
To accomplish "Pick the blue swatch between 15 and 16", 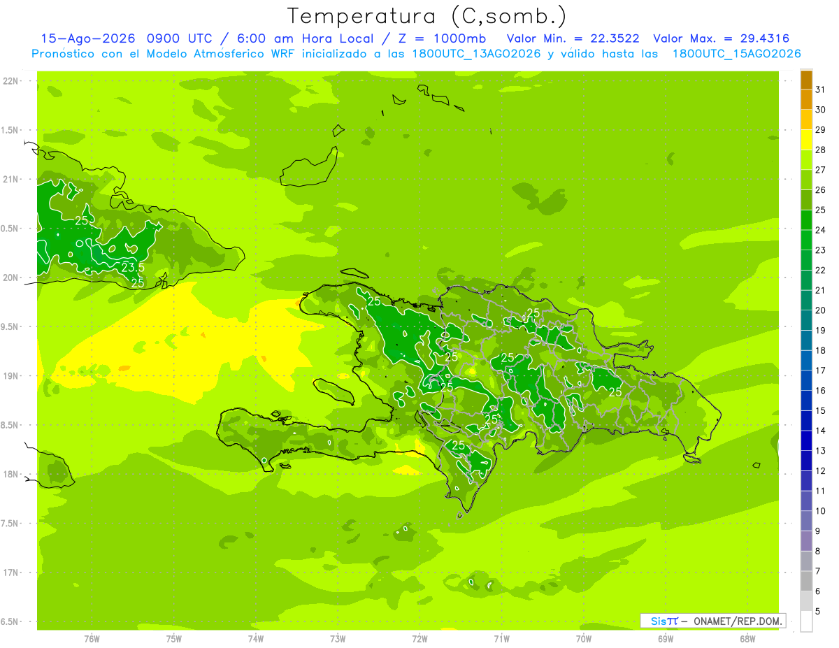I will [806, 400].
